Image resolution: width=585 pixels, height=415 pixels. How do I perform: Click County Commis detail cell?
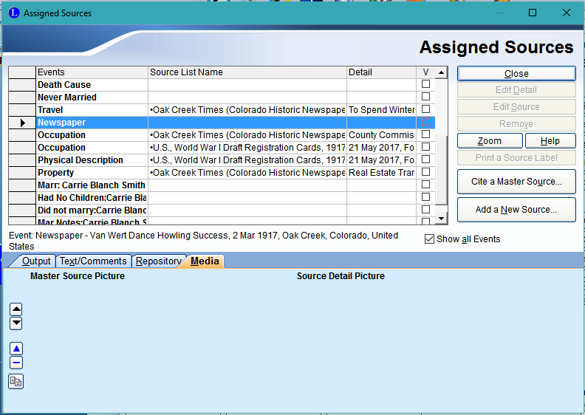(381, 135)
